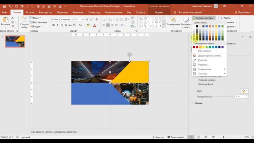This screenshot has width=254, height=143.
Task: Open Экспресс-стили quick styles dropdown
Action: point(186,22)
